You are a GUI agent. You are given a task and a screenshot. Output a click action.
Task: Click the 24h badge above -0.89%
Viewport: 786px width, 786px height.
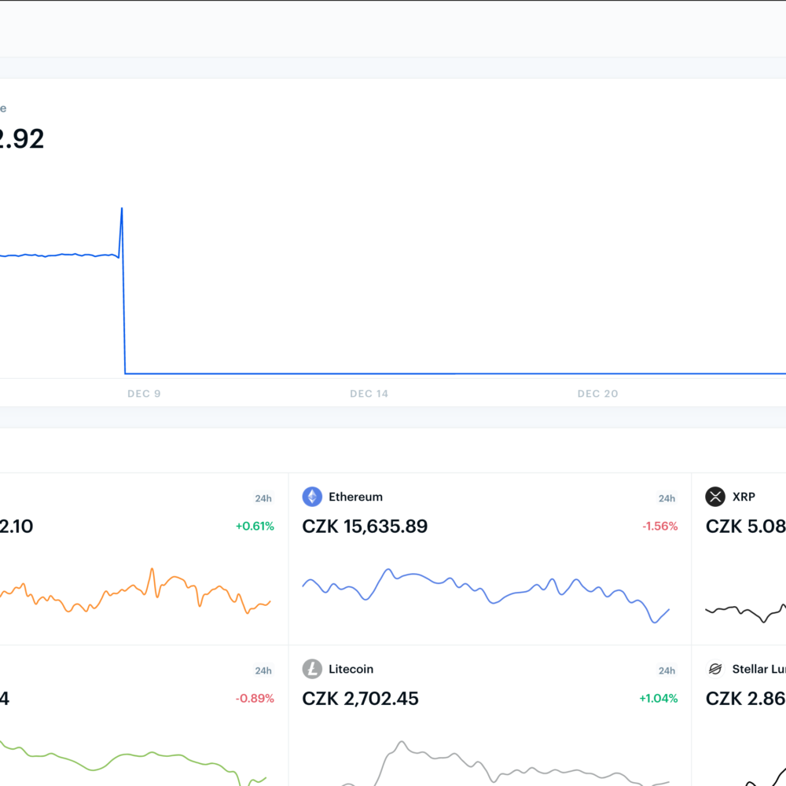tap(263, 670)
